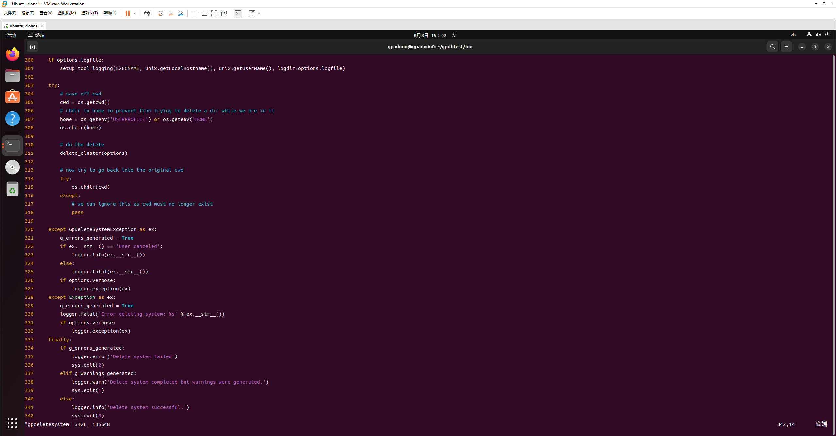
Task: Toggle Unity mode for the virtual machine
Action: 224,13
